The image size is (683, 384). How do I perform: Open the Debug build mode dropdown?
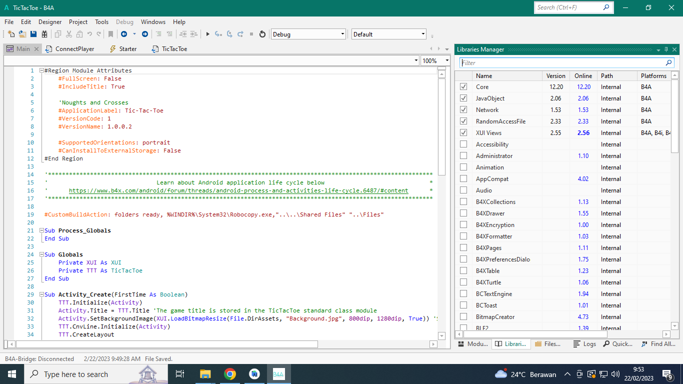(342, 34)
